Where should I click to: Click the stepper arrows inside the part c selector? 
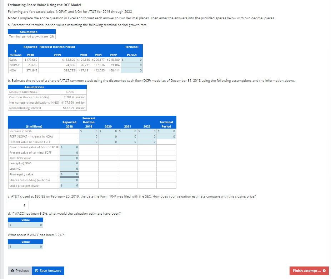[24, 205]
